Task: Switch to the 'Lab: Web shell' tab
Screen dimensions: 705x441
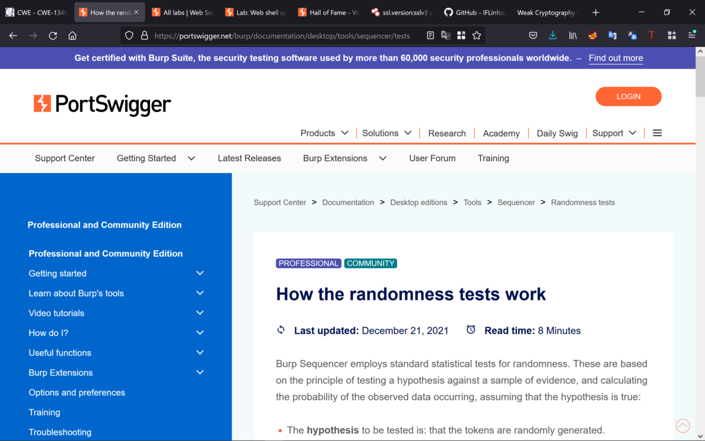Action: click(x=256, y=12)
